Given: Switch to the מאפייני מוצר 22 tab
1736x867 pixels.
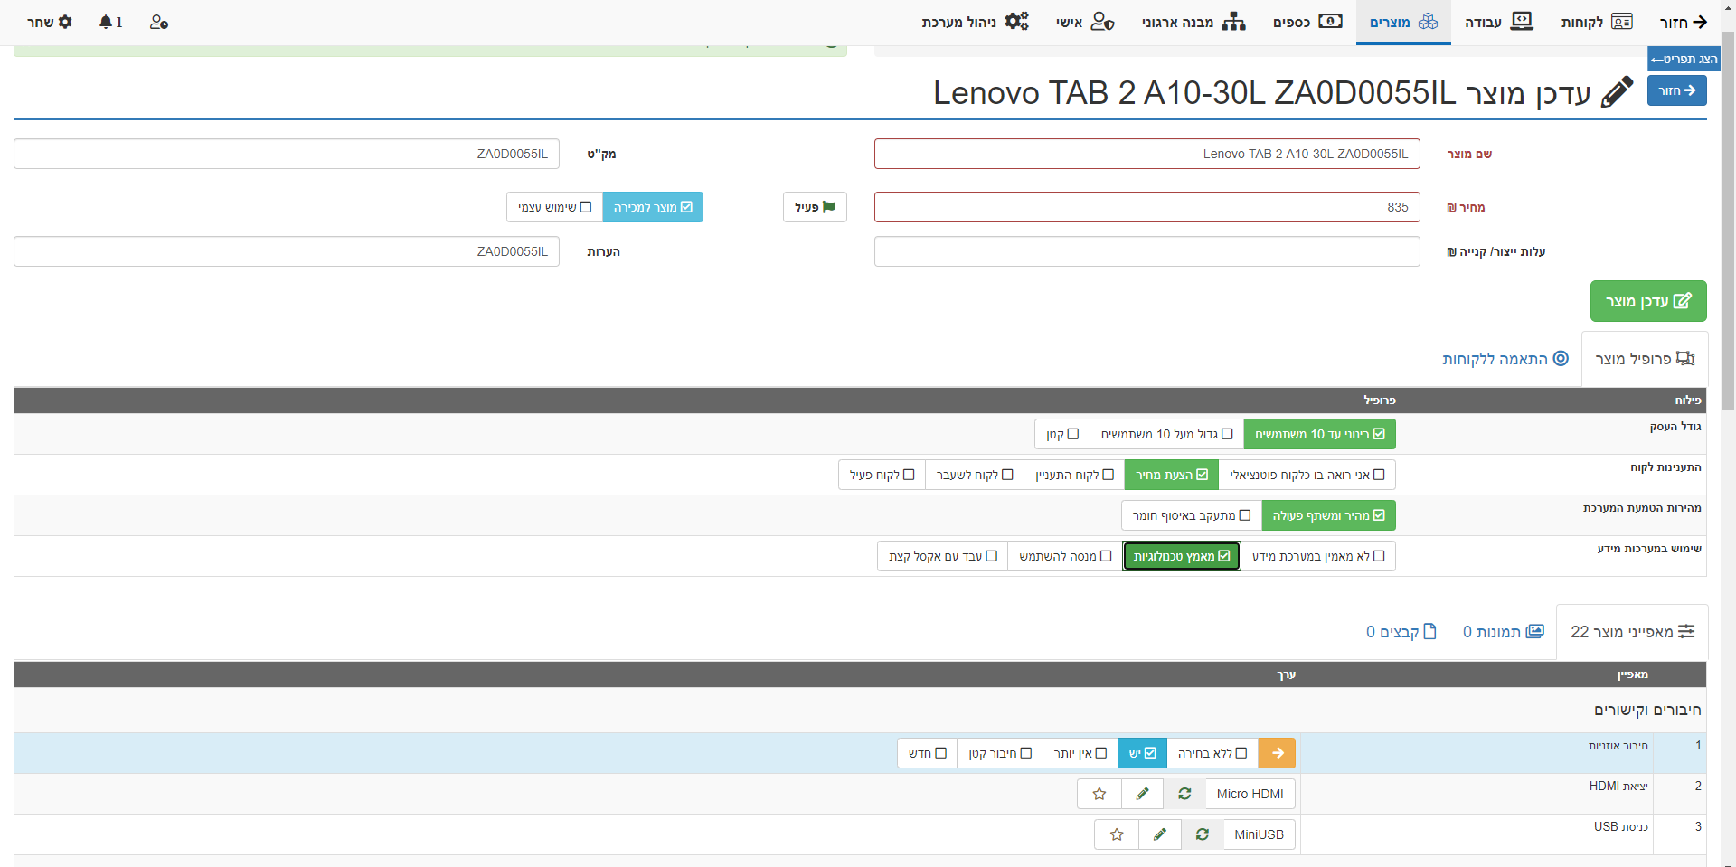Looking at the screenshot, I should (x=1633, y=632).
